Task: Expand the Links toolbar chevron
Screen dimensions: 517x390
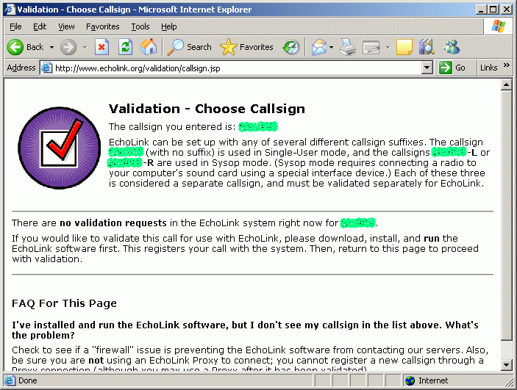Action: 507,65
